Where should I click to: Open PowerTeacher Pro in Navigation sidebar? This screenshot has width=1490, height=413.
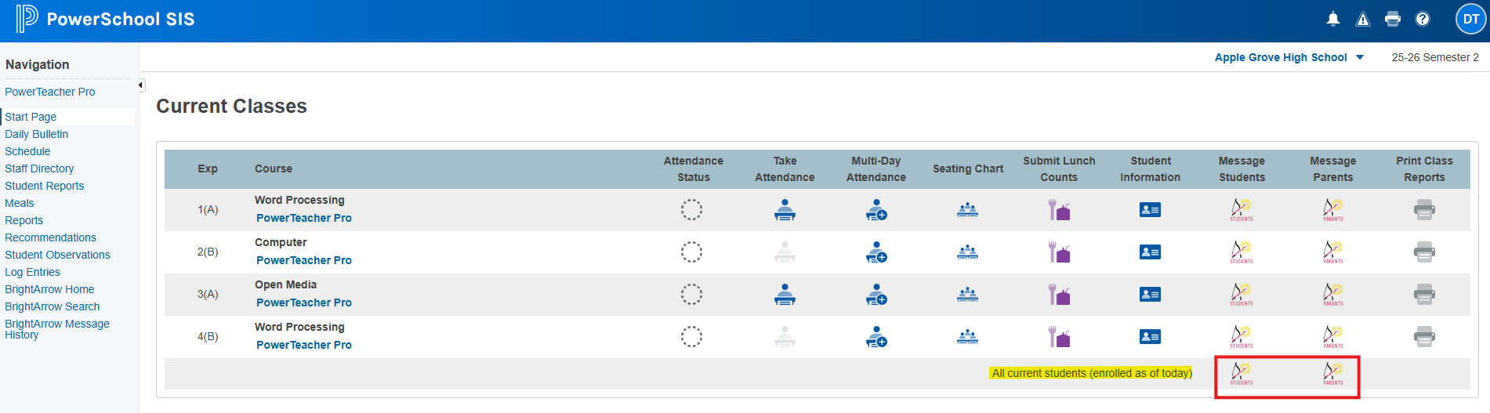[x=50, y=92]
